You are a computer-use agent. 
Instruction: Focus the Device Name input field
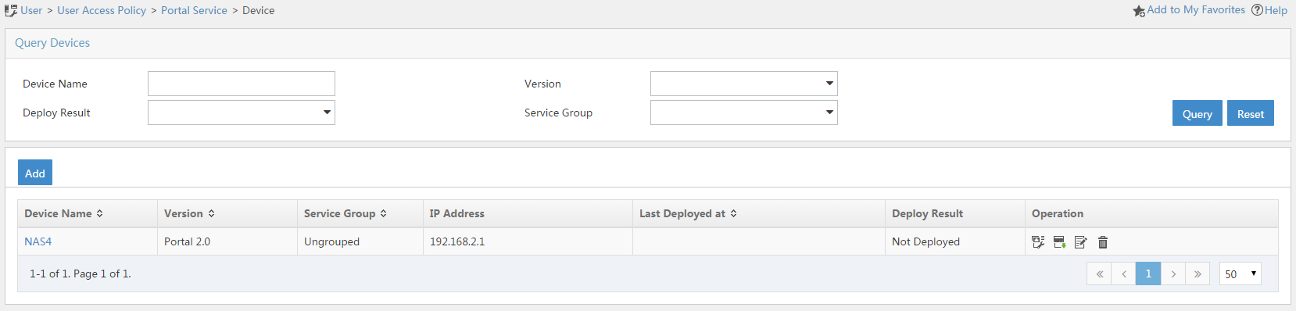(x=241, y=84)
